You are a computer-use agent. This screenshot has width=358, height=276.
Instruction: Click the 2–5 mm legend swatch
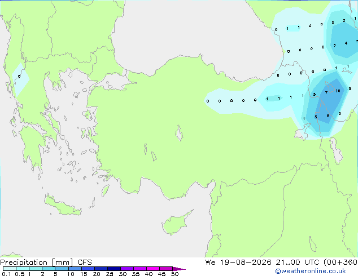pyautogui.click(x=49, y=269)
